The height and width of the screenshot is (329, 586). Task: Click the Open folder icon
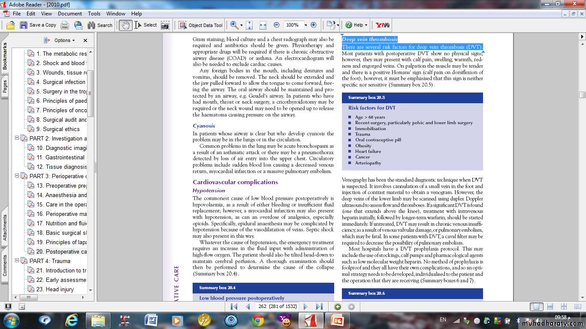pyautogui.click(x=11, y=25)
